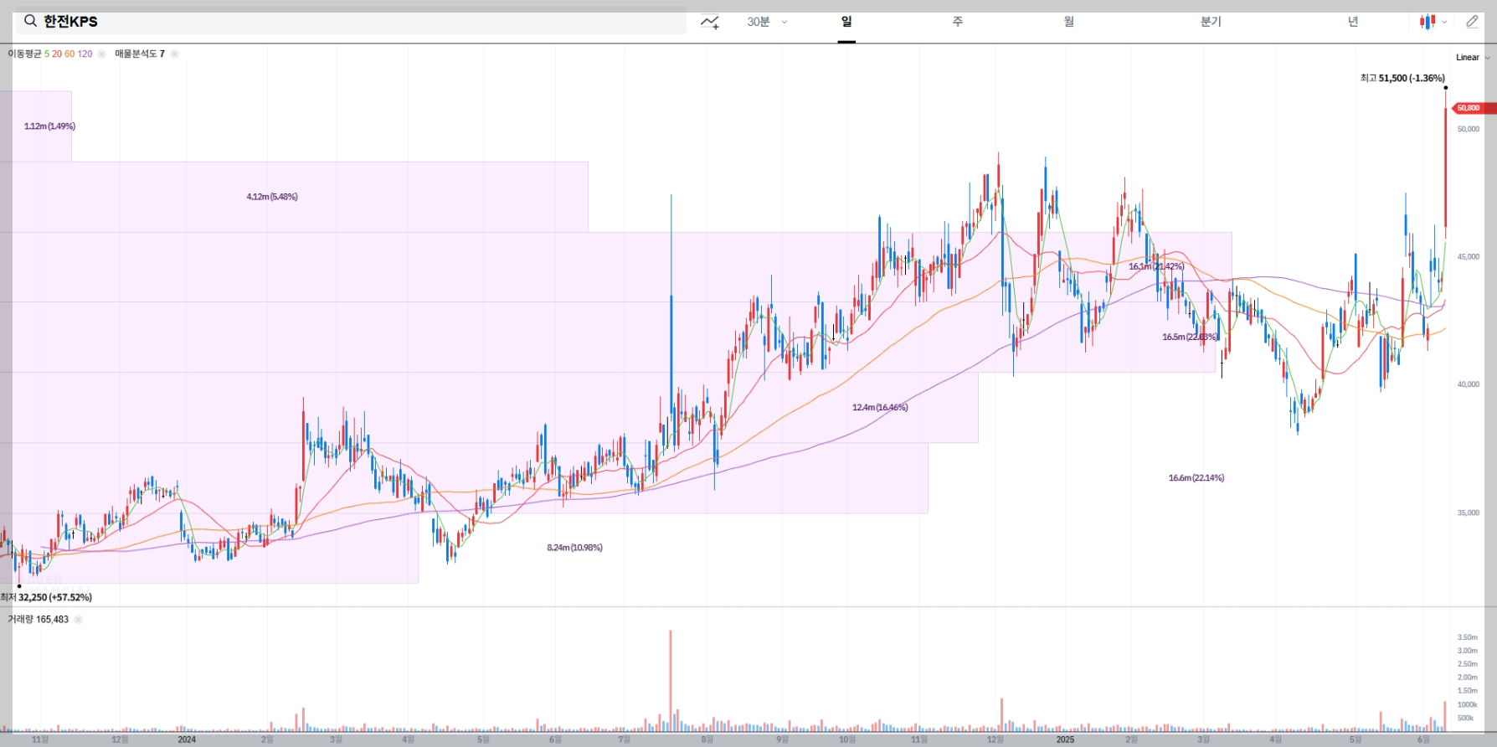Click the 16.5m volume profile label
Viewport: 1497px width, 747px height.
click(x=1190, y=337)
